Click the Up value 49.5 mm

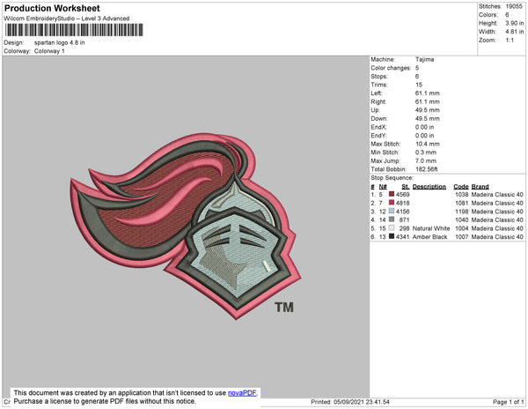tap(428, 110)
